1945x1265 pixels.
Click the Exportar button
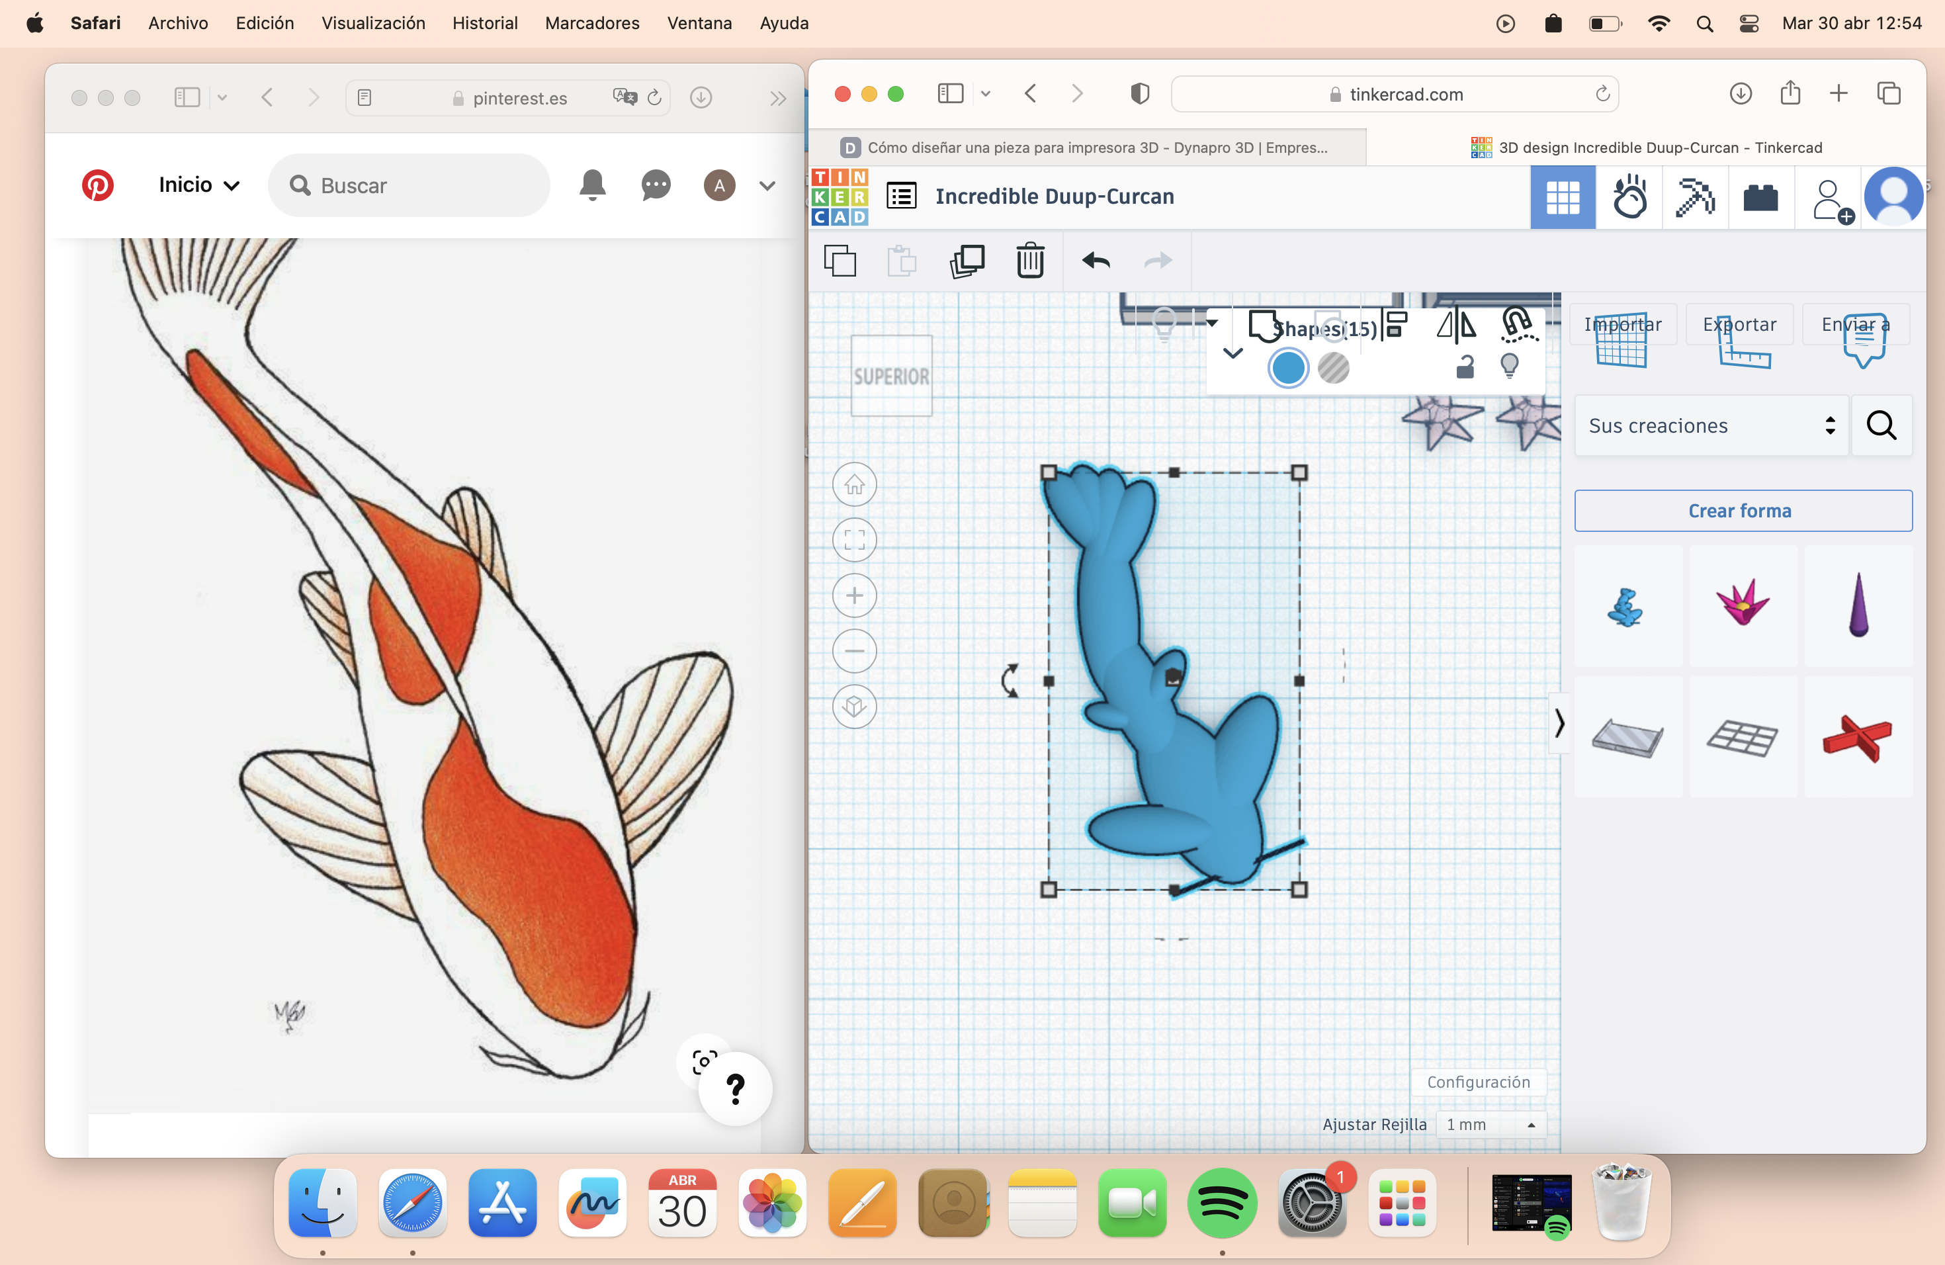[1739, 324]
